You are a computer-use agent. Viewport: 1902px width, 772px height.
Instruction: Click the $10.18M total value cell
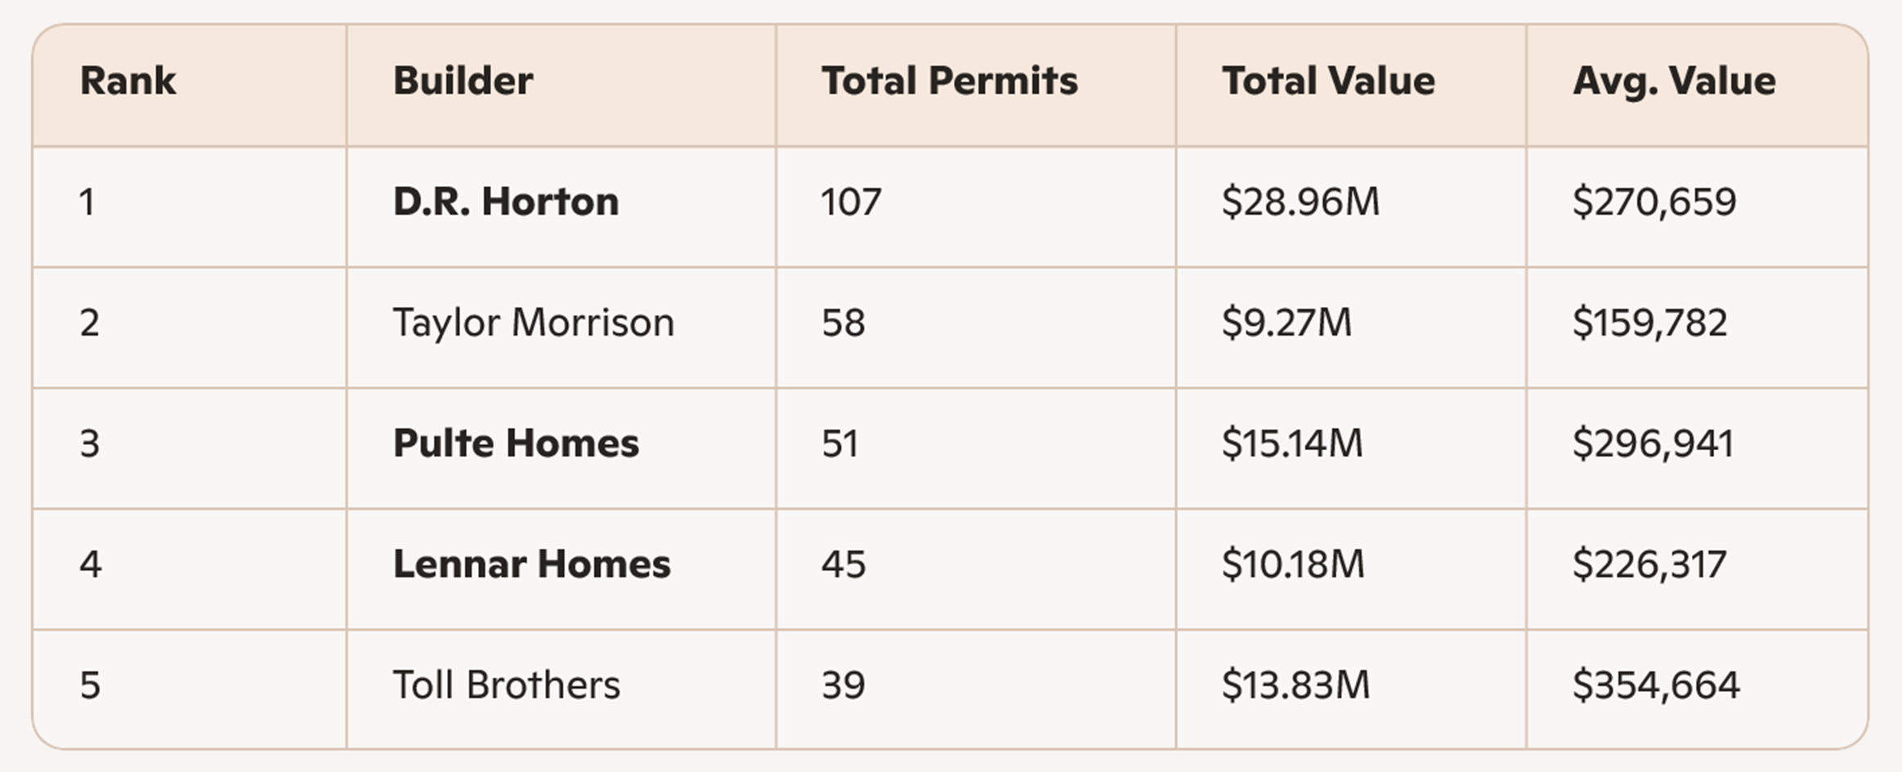[x=1293, y=564]
